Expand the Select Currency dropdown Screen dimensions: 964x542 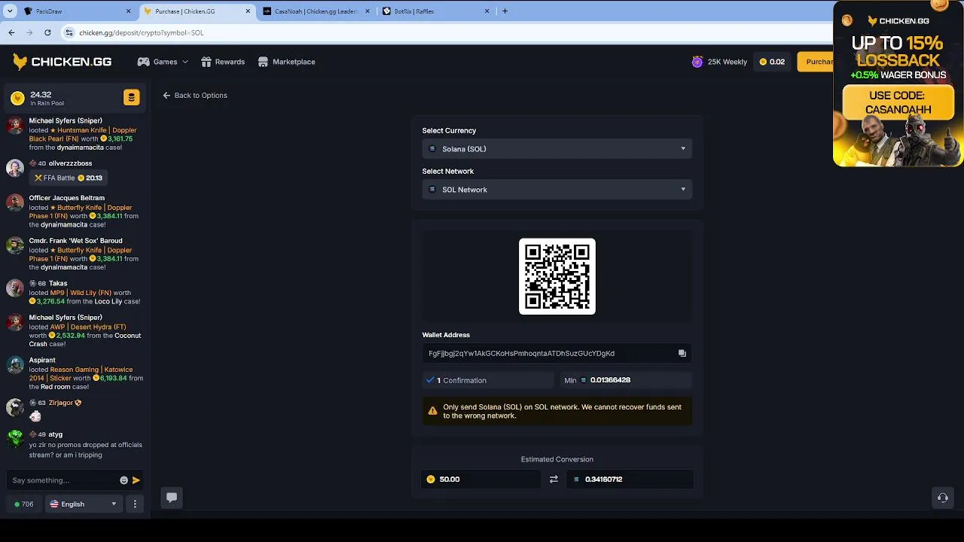click(557, 149)
